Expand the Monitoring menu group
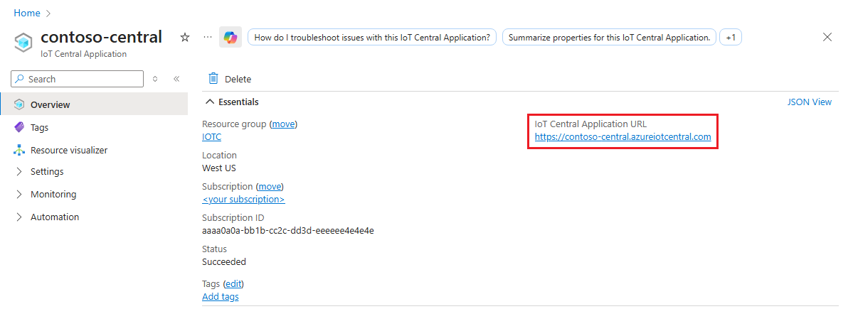Image resolution: width=853 pixels, height=331 pixels. point(19,195)
